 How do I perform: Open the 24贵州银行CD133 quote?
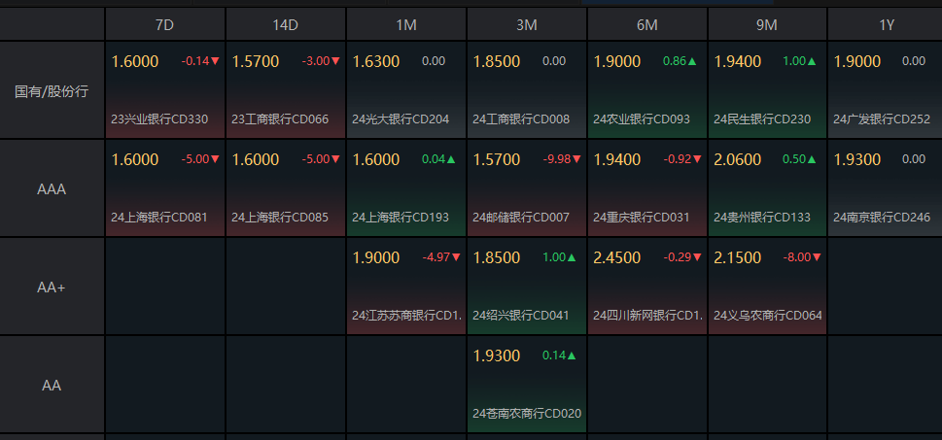pyautogui.click(x=762, y=218)
